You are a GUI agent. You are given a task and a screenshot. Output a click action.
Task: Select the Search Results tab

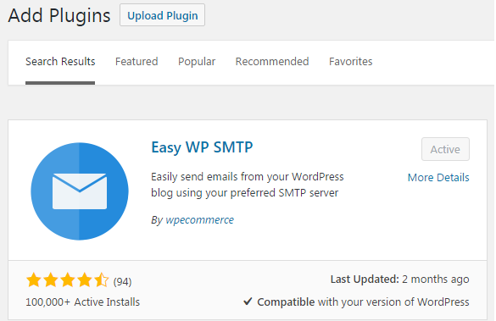pos(60,62)
